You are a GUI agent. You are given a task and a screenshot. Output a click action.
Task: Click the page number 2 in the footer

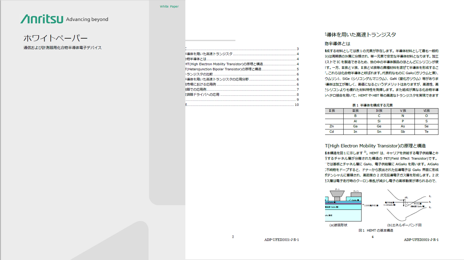pyautogui.click(x=233, y=237)
